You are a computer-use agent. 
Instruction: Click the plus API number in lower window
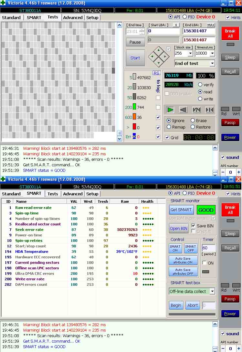coord(239,349)
